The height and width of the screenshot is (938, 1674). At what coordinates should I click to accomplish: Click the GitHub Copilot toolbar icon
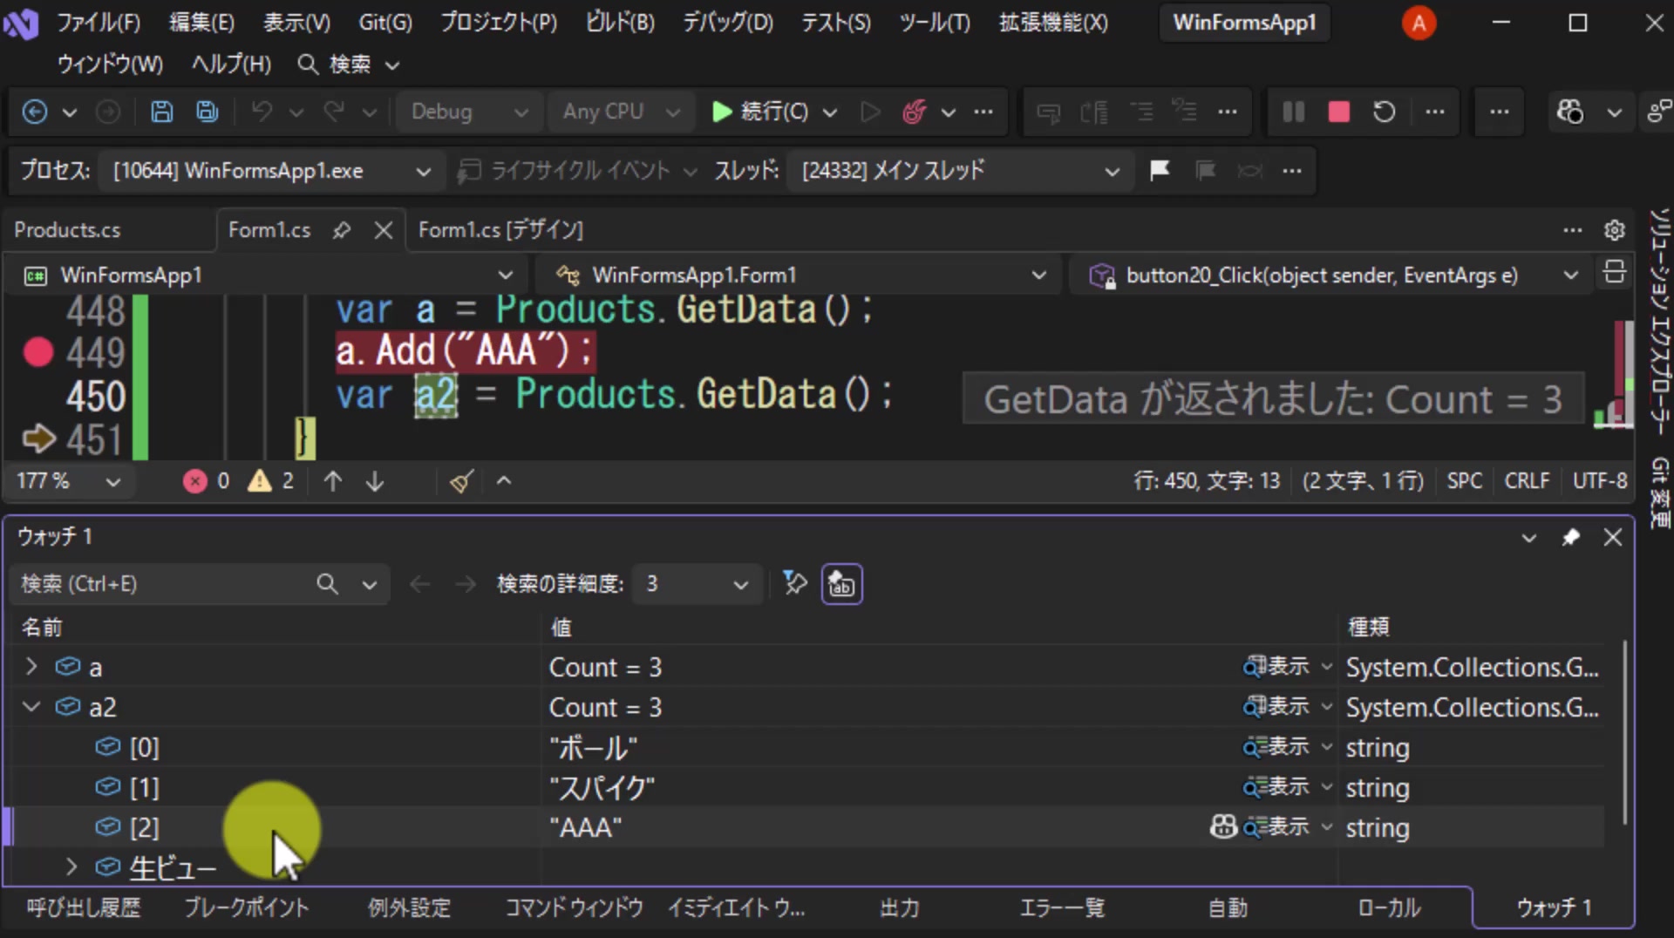pyautogui.click(x=1570, y=112)
